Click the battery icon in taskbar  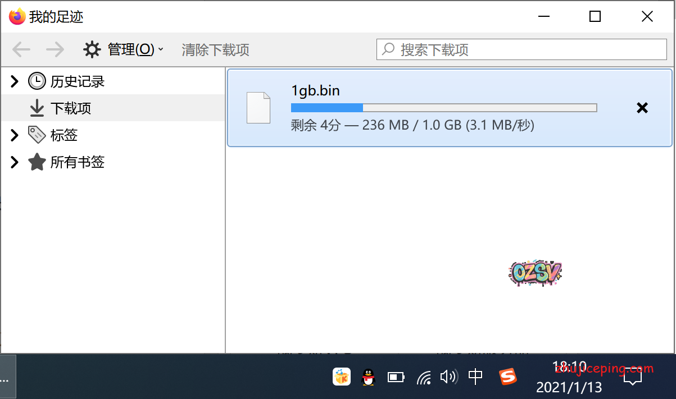pos(396,377)
